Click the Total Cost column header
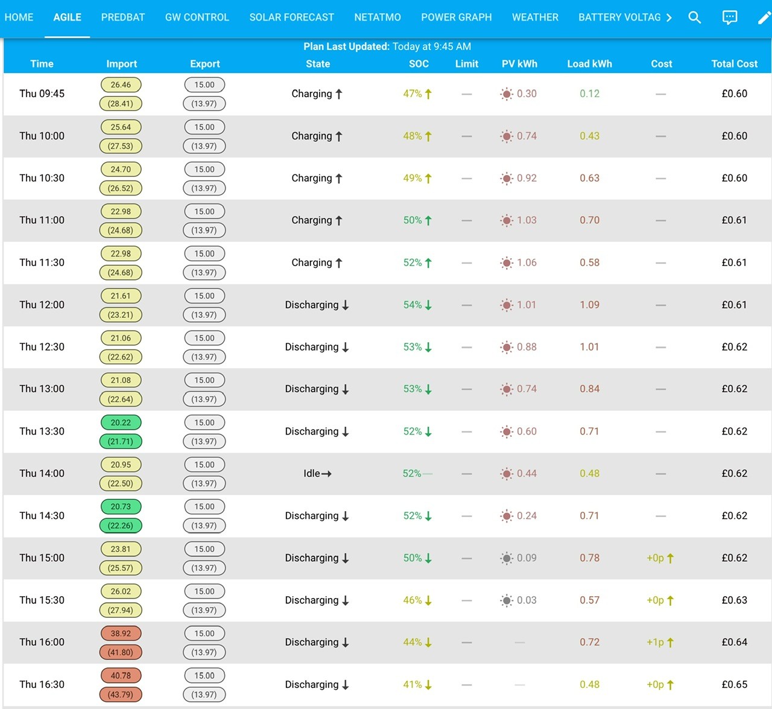Viewport: 772px width, 709px height. pyautogui.click(x=734, y=64)
